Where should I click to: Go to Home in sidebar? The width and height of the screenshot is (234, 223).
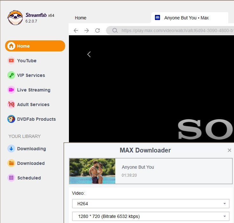point(35,46)
